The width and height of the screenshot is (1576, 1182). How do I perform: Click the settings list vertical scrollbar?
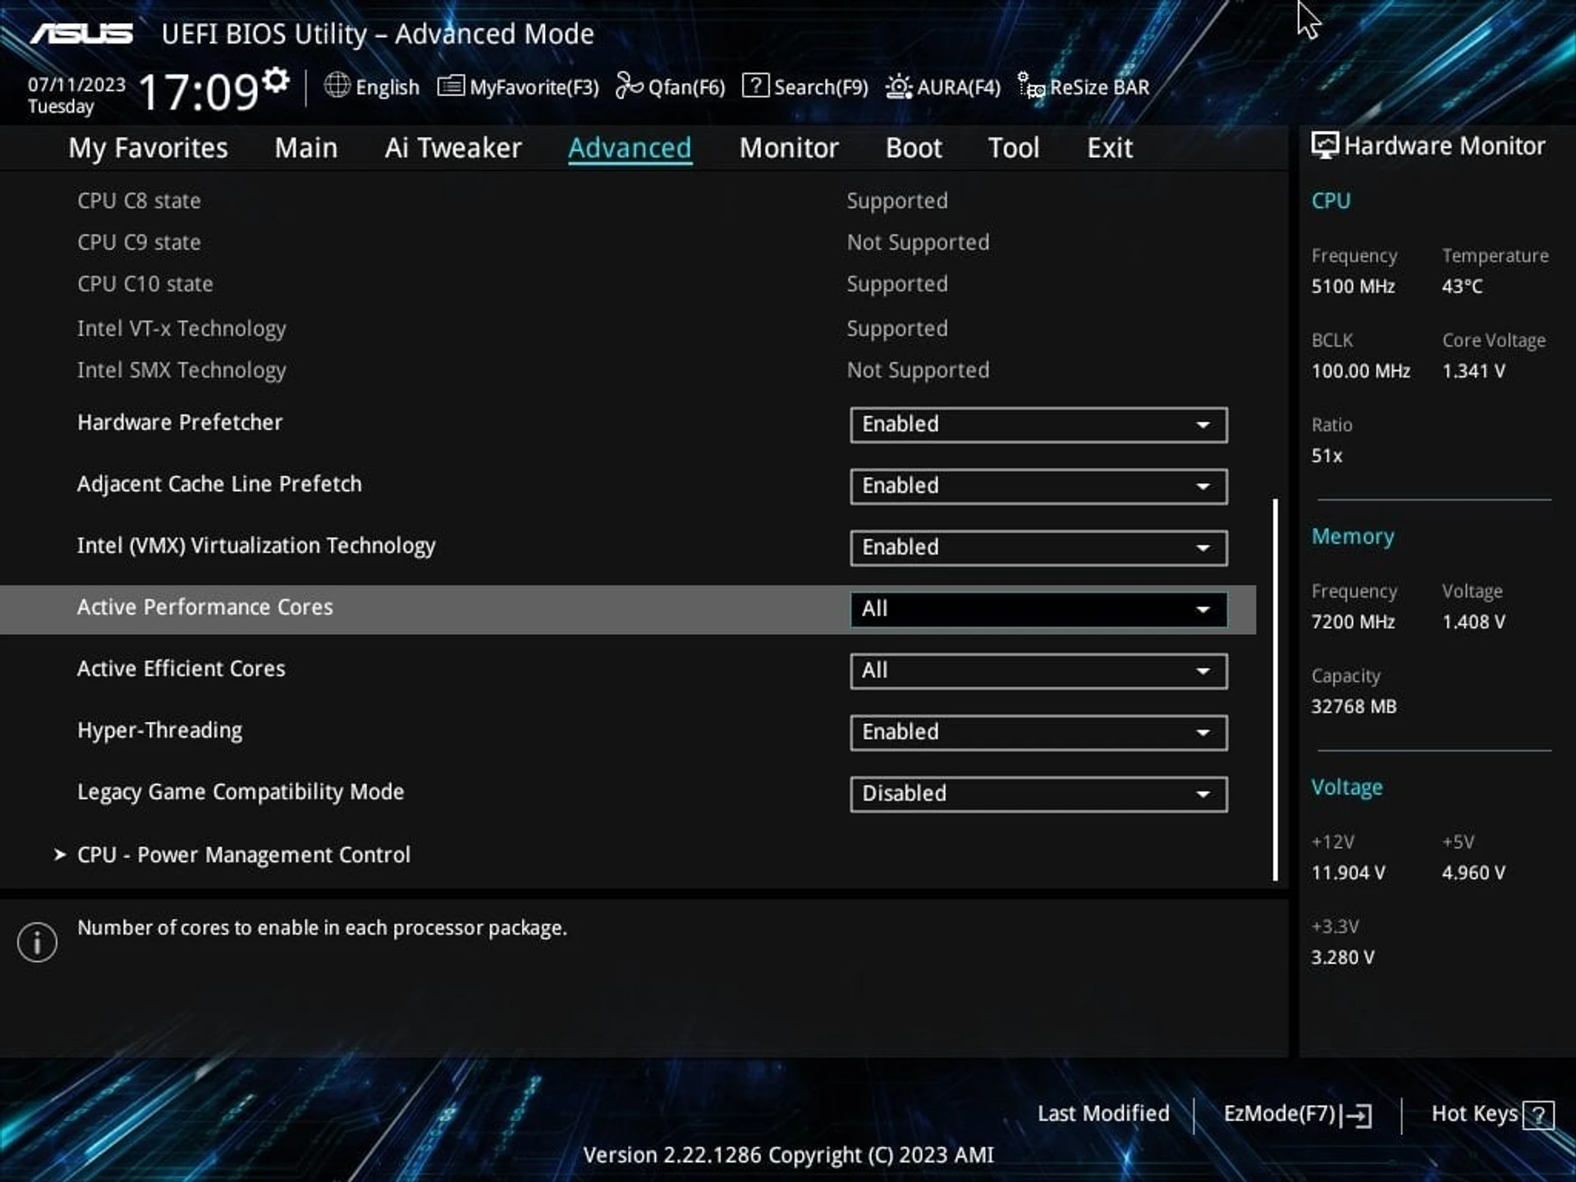[1275, 689]
